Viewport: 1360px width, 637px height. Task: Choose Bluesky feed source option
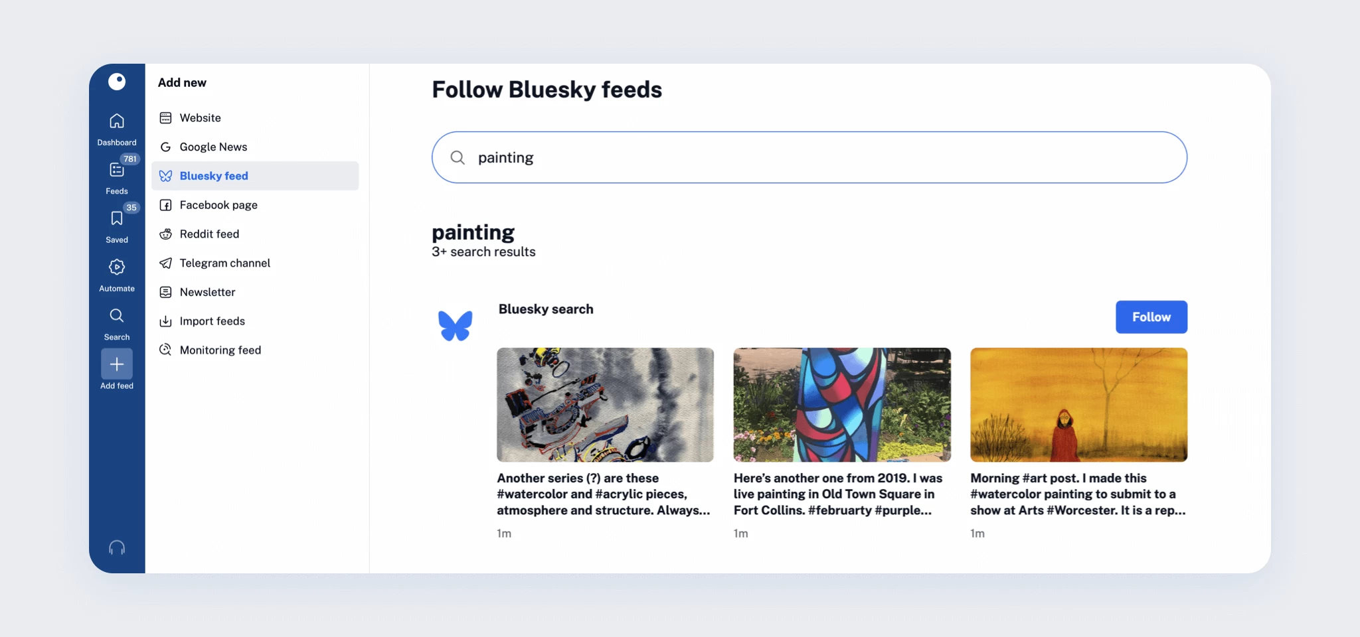pyautogui.click(x=213, y=176)
